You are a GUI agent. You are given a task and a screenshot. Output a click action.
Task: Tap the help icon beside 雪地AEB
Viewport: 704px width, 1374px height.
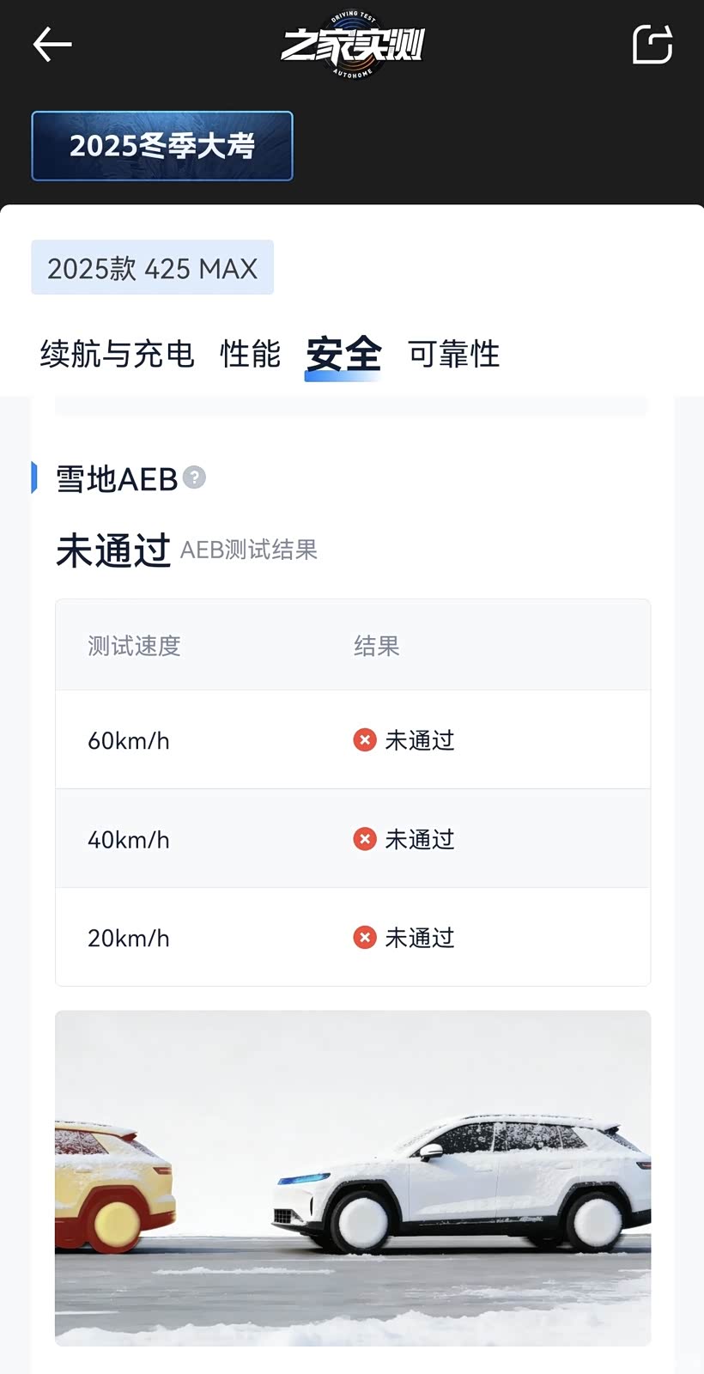click(195, 477)
